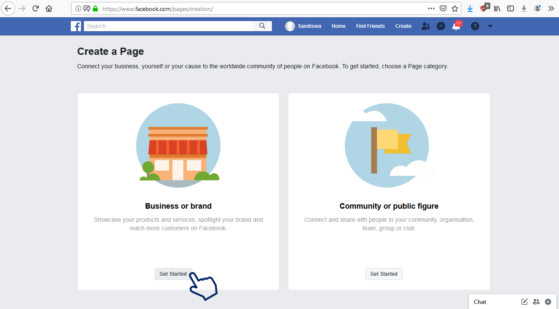Screen dimensions: 559x309
Task: Expand the browser toolbar overflow chevron
Action: pyautogui.click(x=551, y=8)
